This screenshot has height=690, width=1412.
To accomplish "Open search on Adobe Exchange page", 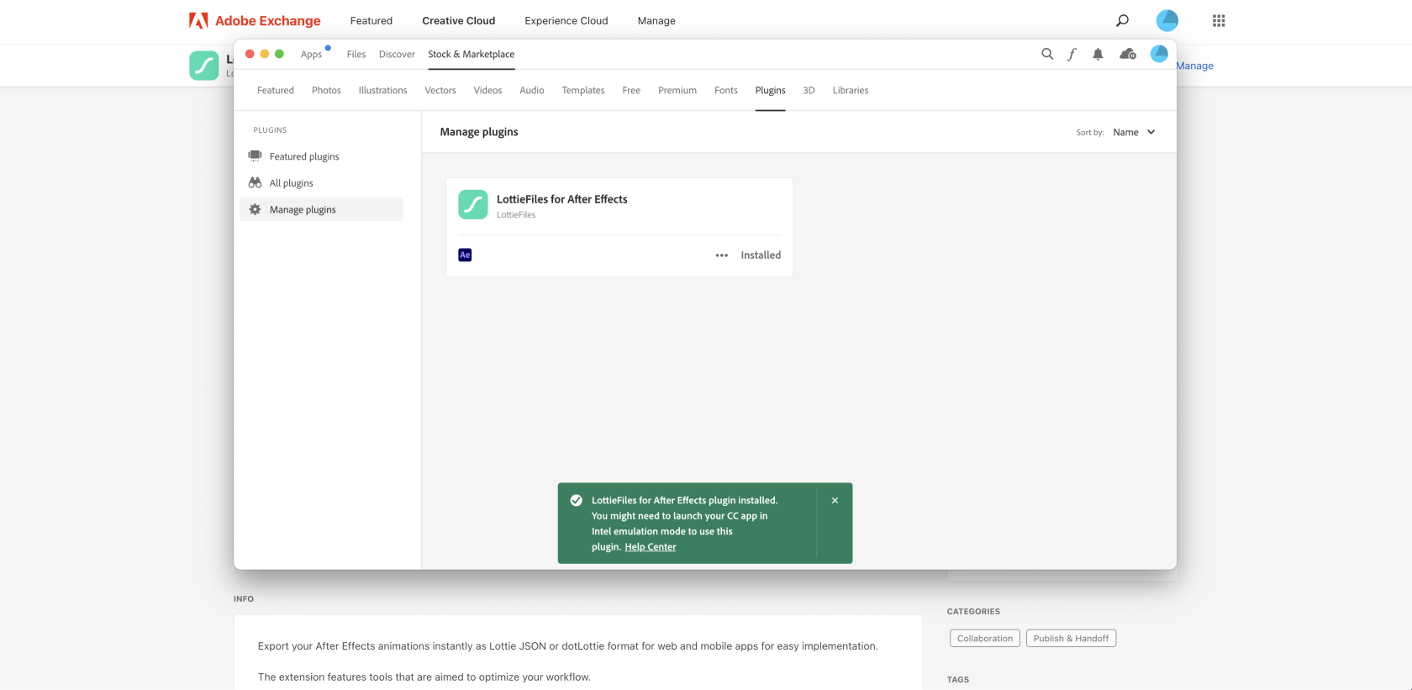I will [1122, 20].
